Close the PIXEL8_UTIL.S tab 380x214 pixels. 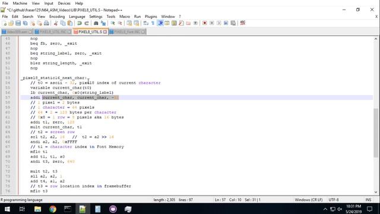[x=105, y=32]
